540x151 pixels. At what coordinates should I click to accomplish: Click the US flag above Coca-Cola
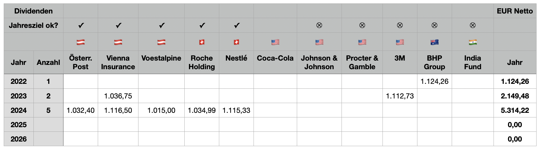click(275, 42)
